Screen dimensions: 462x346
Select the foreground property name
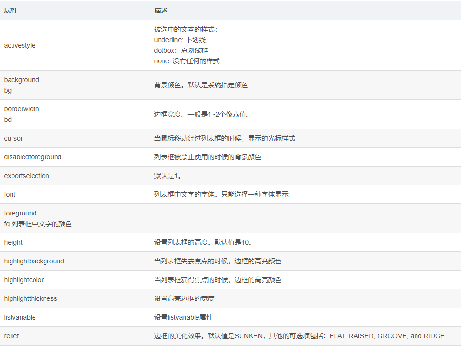[20, 213]
